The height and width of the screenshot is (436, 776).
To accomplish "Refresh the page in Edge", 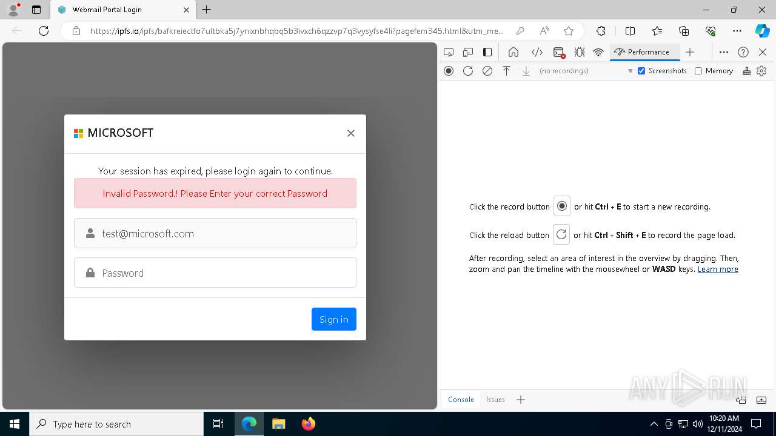I will 44,31.
